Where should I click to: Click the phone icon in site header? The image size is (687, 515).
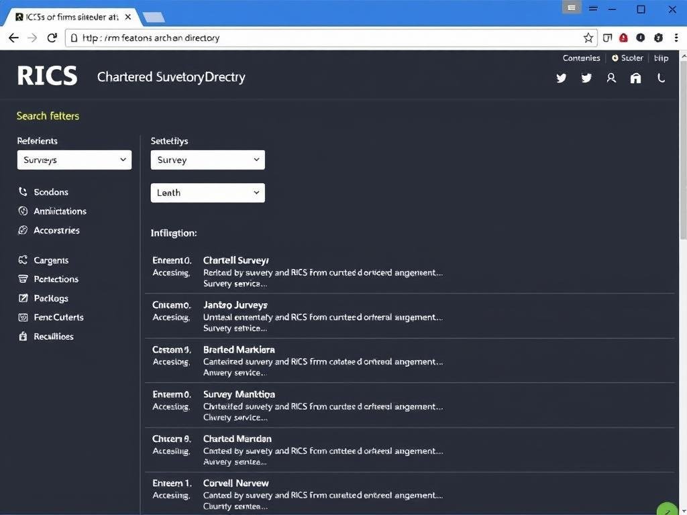[x=661, y=78]
